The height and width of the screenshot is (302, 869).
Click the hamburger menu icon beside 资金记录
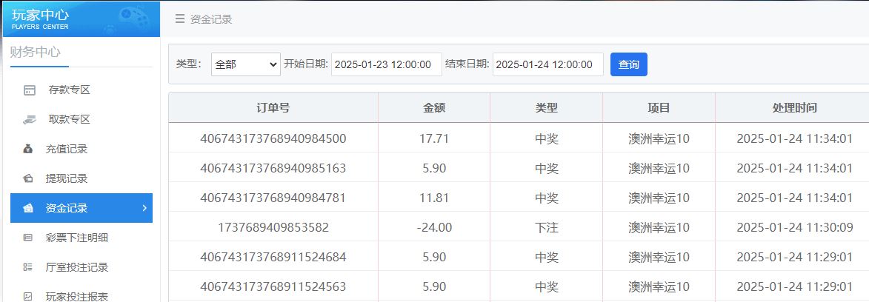click(179, 19)
